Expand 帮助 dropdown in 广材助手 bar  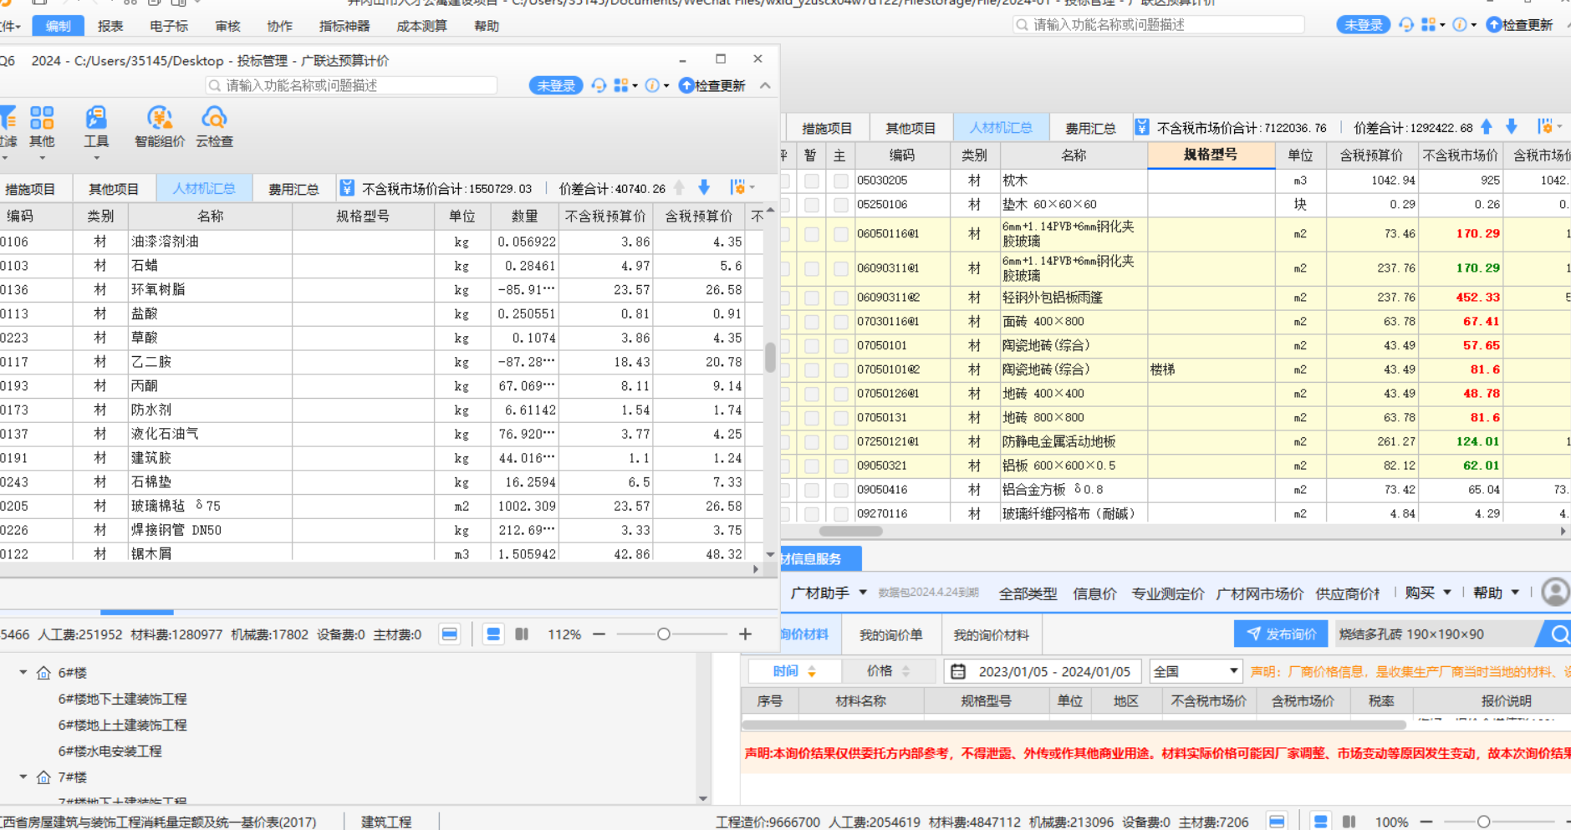pos(1515,592)
